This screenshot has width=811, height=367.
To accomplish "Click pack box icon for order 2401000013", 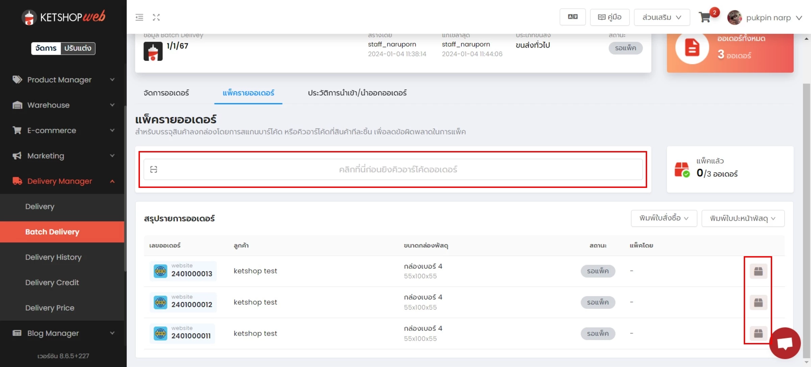I will coord(758,271).
